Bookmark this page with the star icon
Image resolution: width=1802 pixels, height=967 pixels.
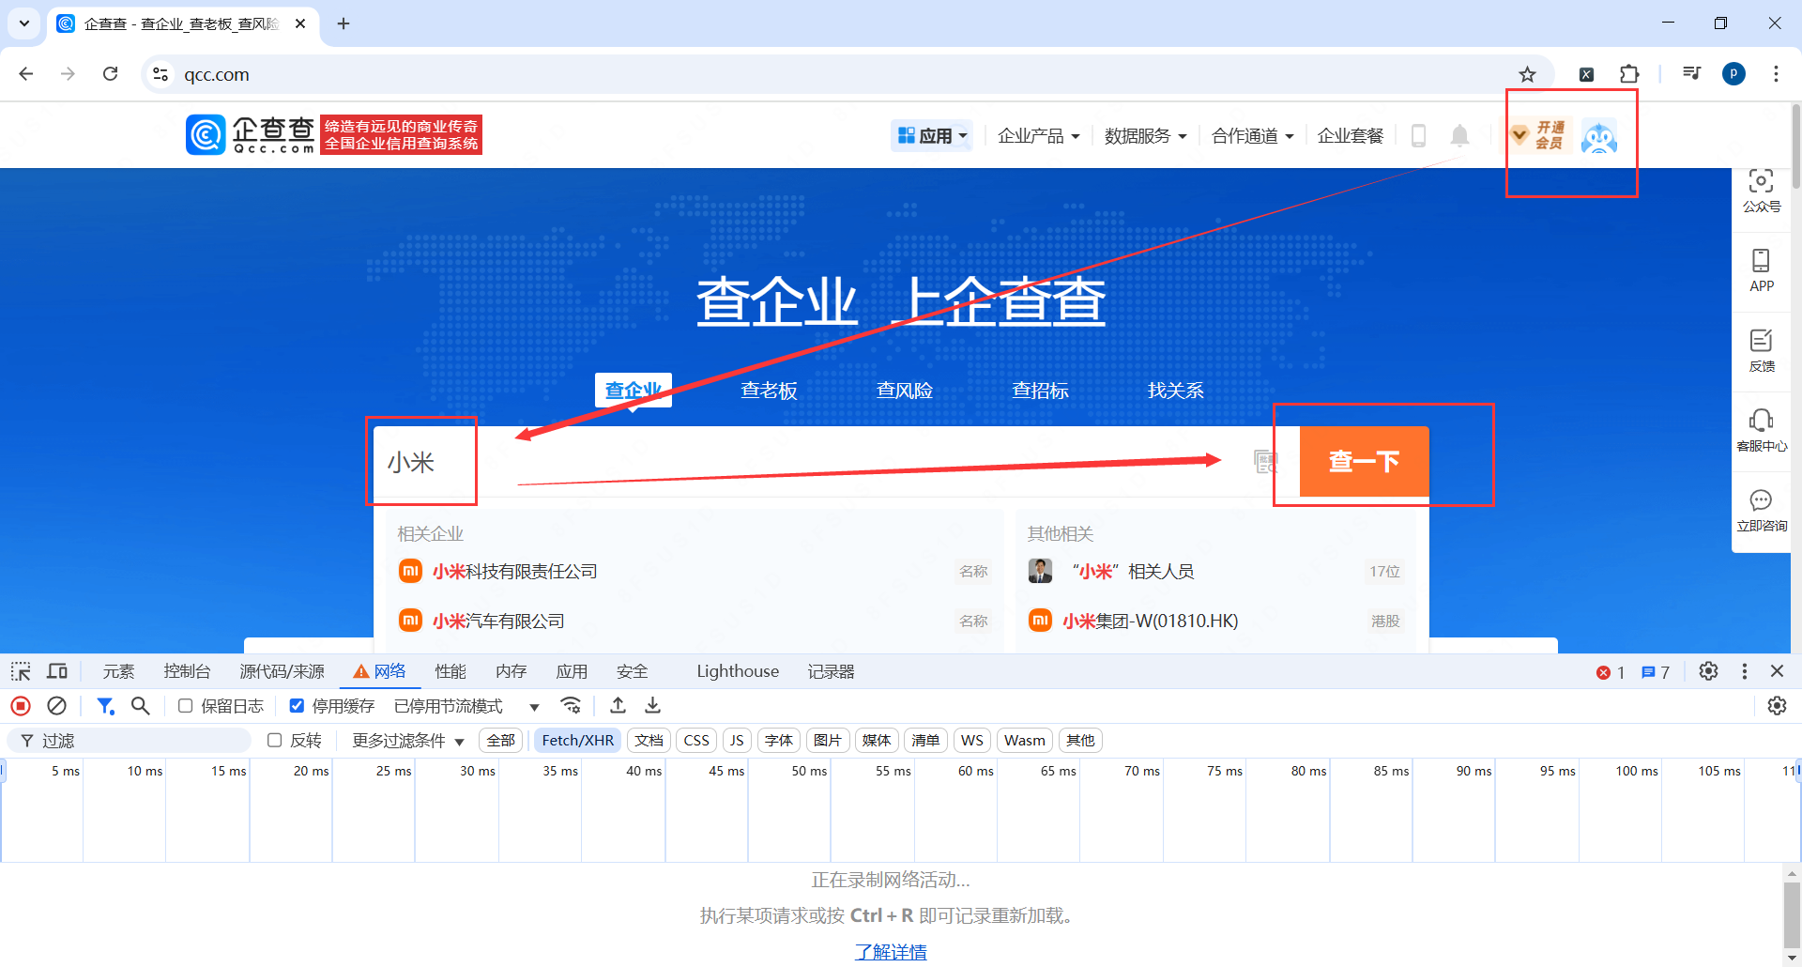pos(1528,74)
